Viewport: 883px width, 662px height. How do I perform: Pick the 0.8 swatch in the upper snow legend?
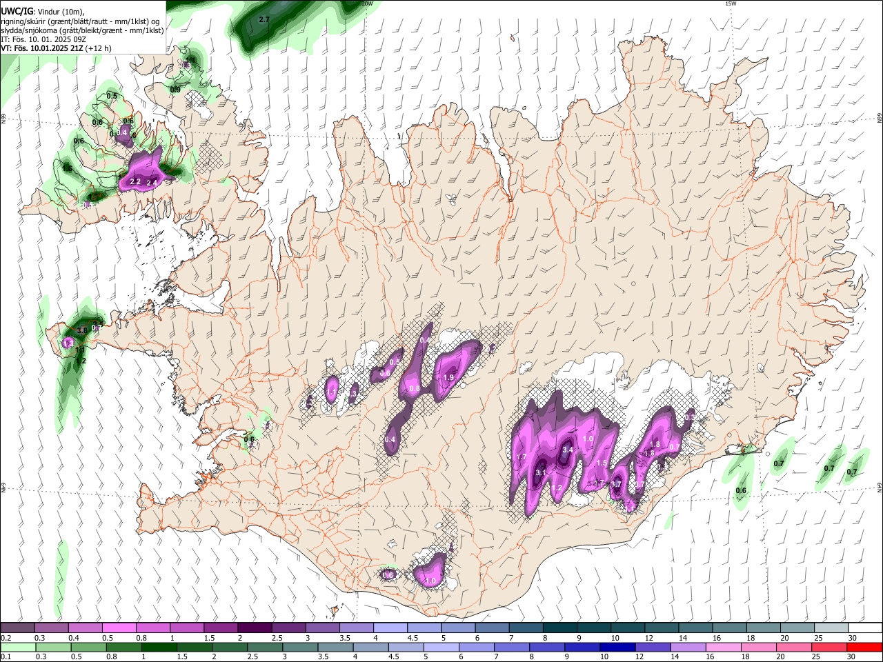(153, 628)
